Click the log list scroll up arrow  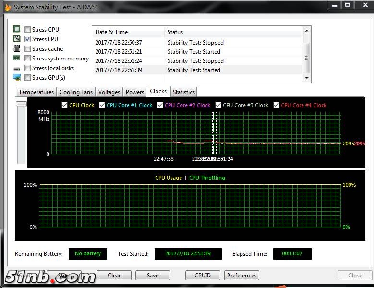[307, 31]
